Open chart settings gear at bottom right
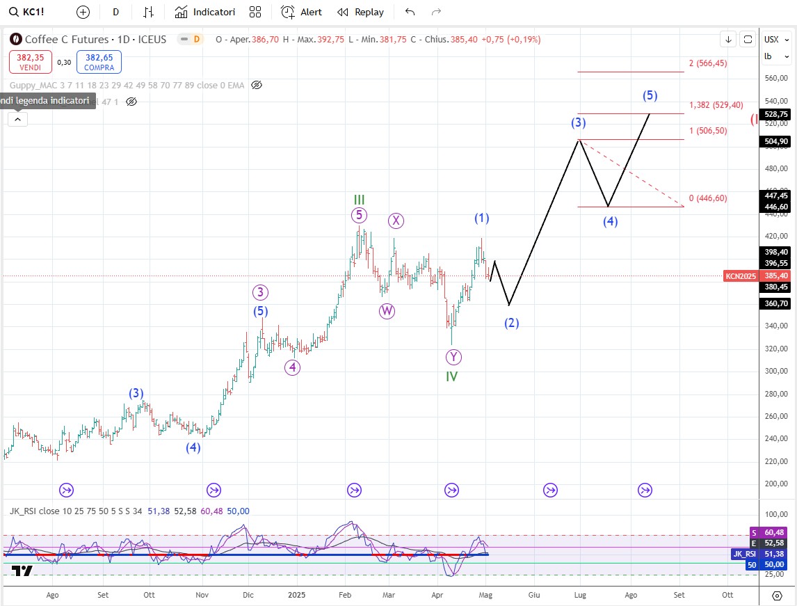Viewport: 797px width, 606px height. coord(778,596)
